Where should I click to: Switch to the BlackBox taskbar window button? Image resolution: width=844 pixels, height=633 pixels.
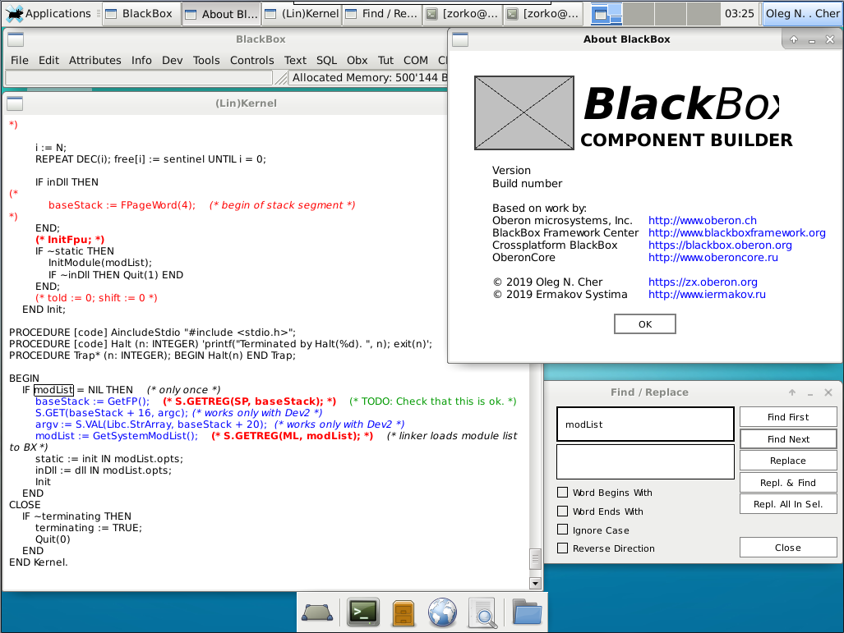click(x=140, y=13)
